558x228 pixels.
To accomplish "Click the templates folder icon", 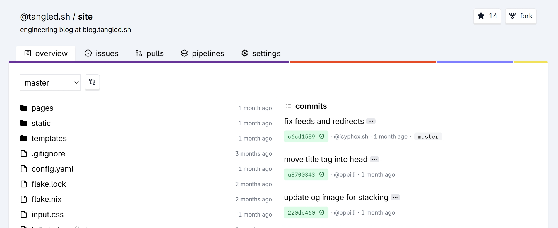I will (x=24, y=138).
